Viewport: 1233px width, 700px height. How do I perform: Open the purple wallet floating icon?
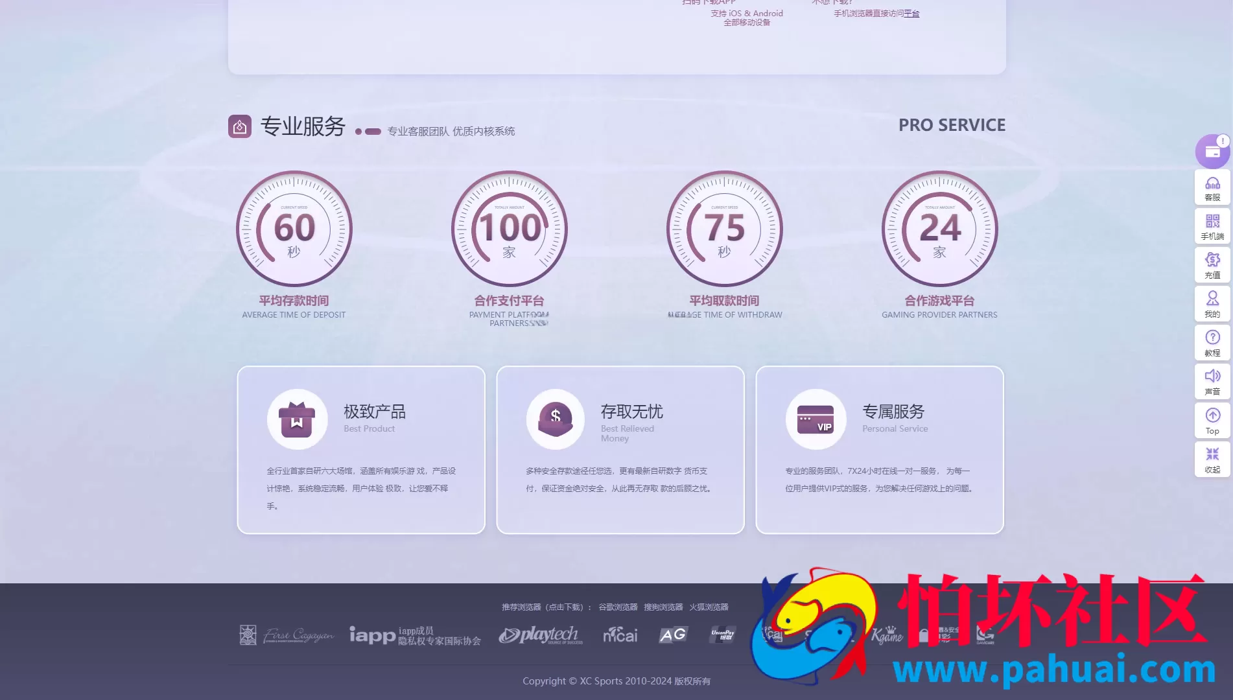pyautogui.click(x=1212, y=152)
